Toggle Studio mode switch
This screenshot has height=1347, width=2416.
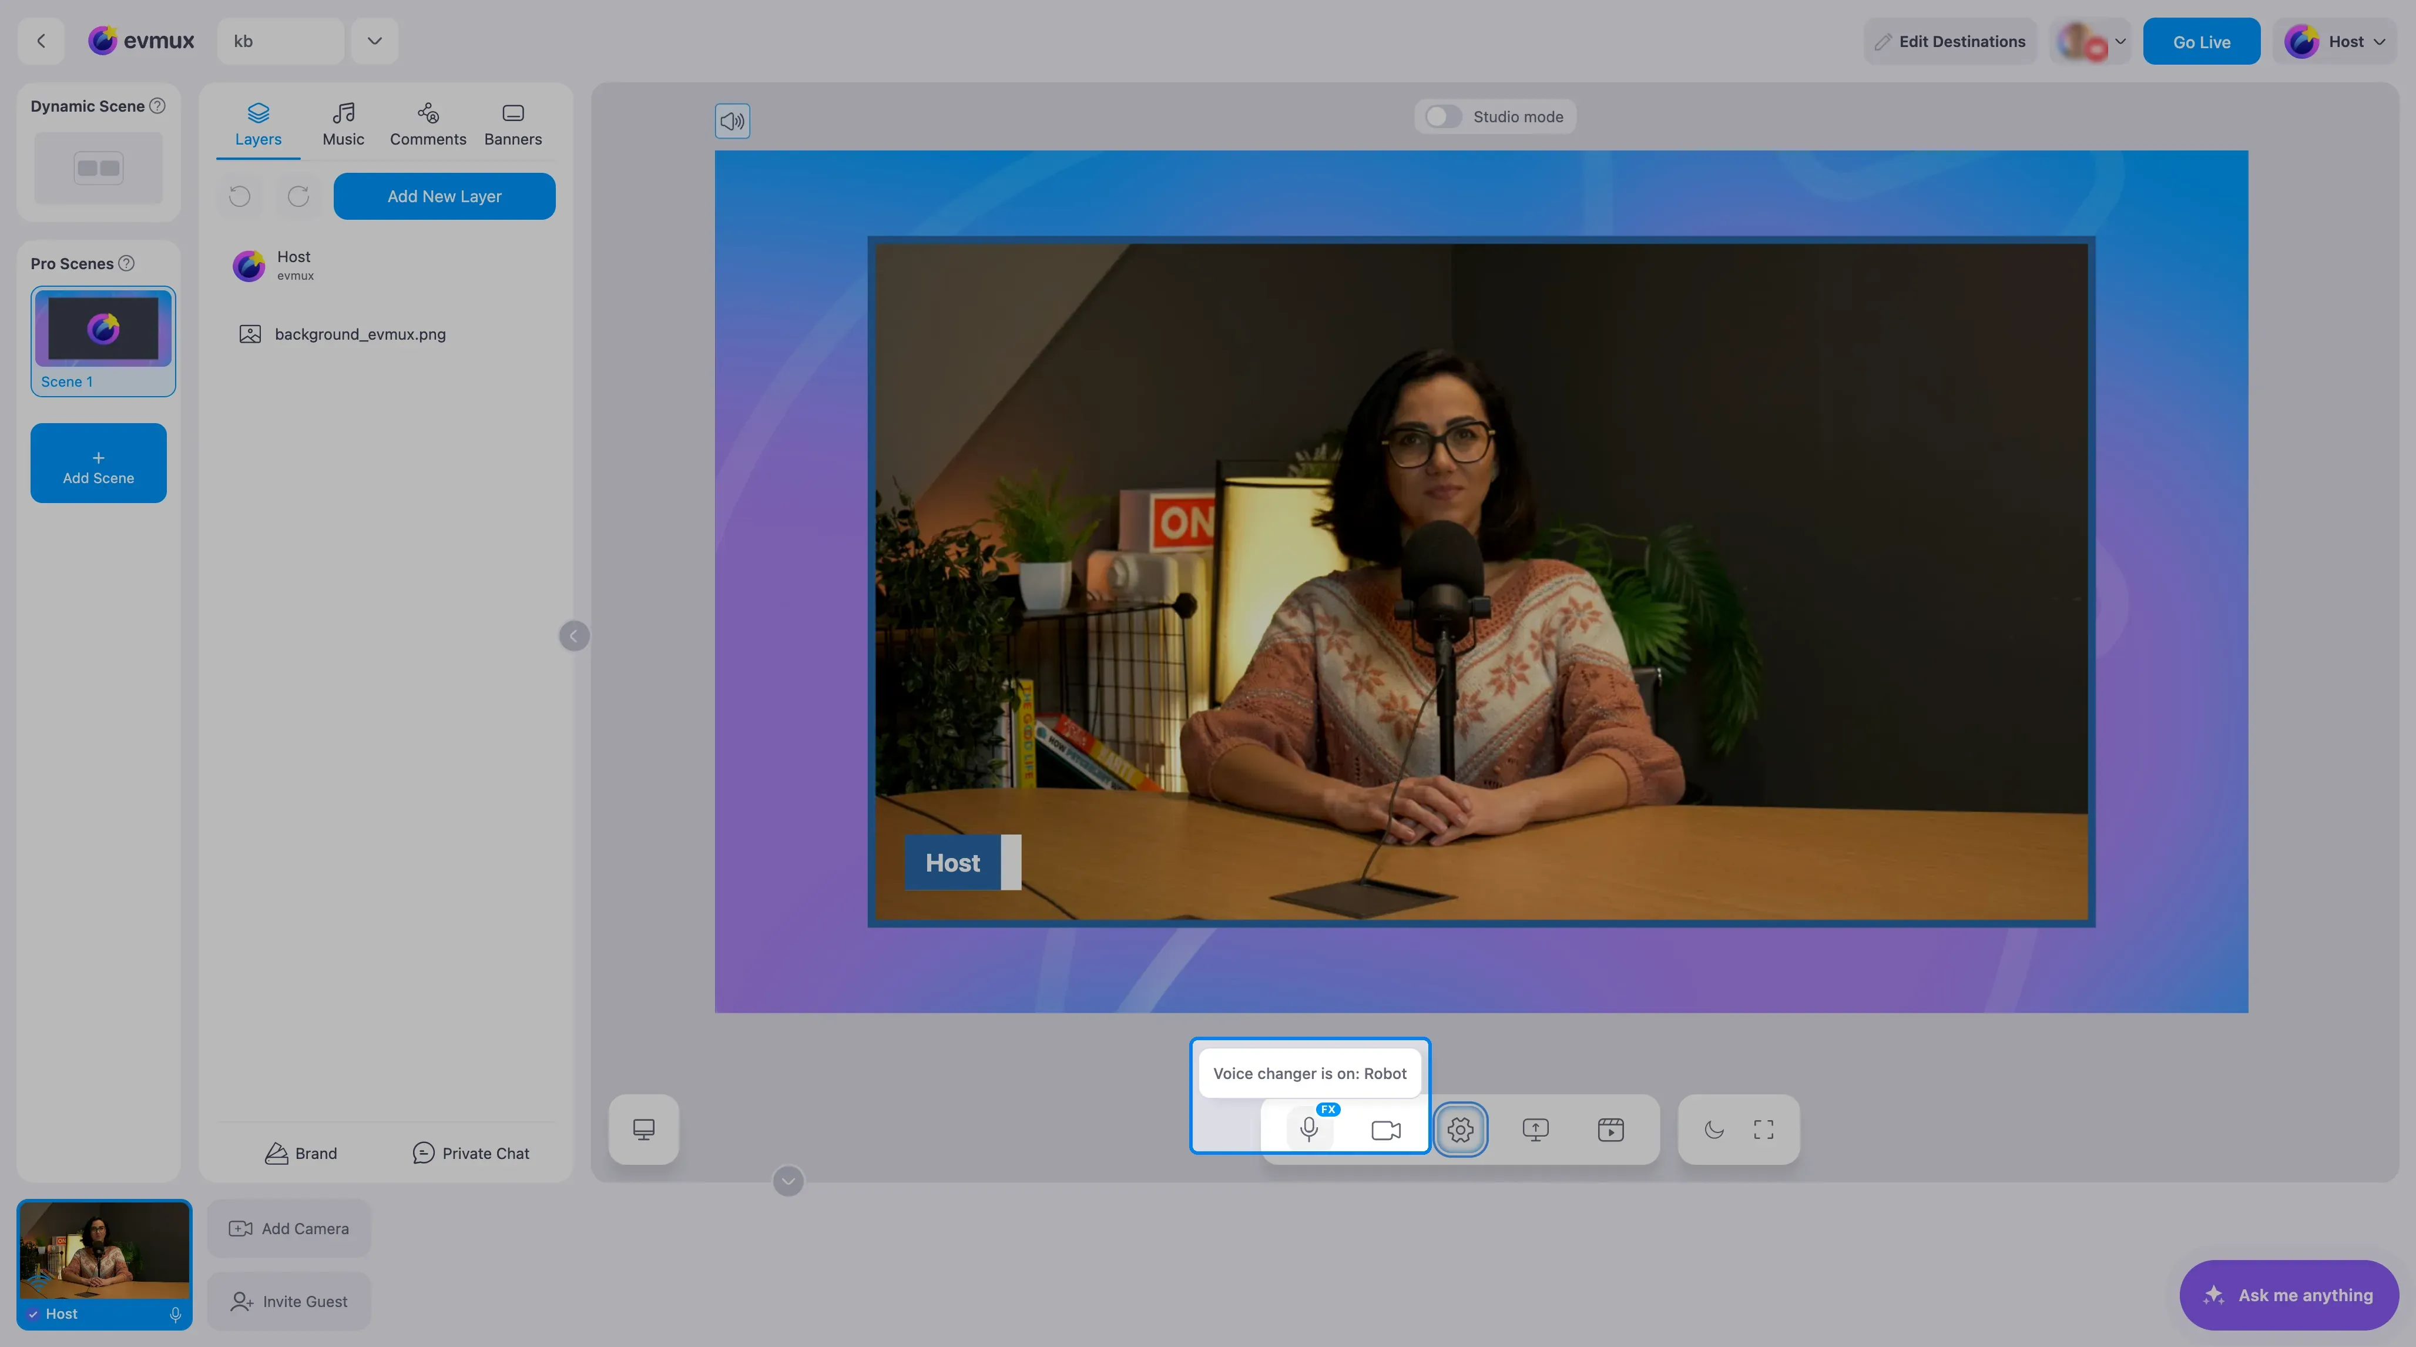[x=1442, y=116]
